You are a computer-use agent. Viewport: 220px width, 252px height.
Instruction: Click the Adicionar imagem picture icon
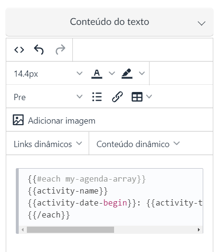click(x=18, y=120)
